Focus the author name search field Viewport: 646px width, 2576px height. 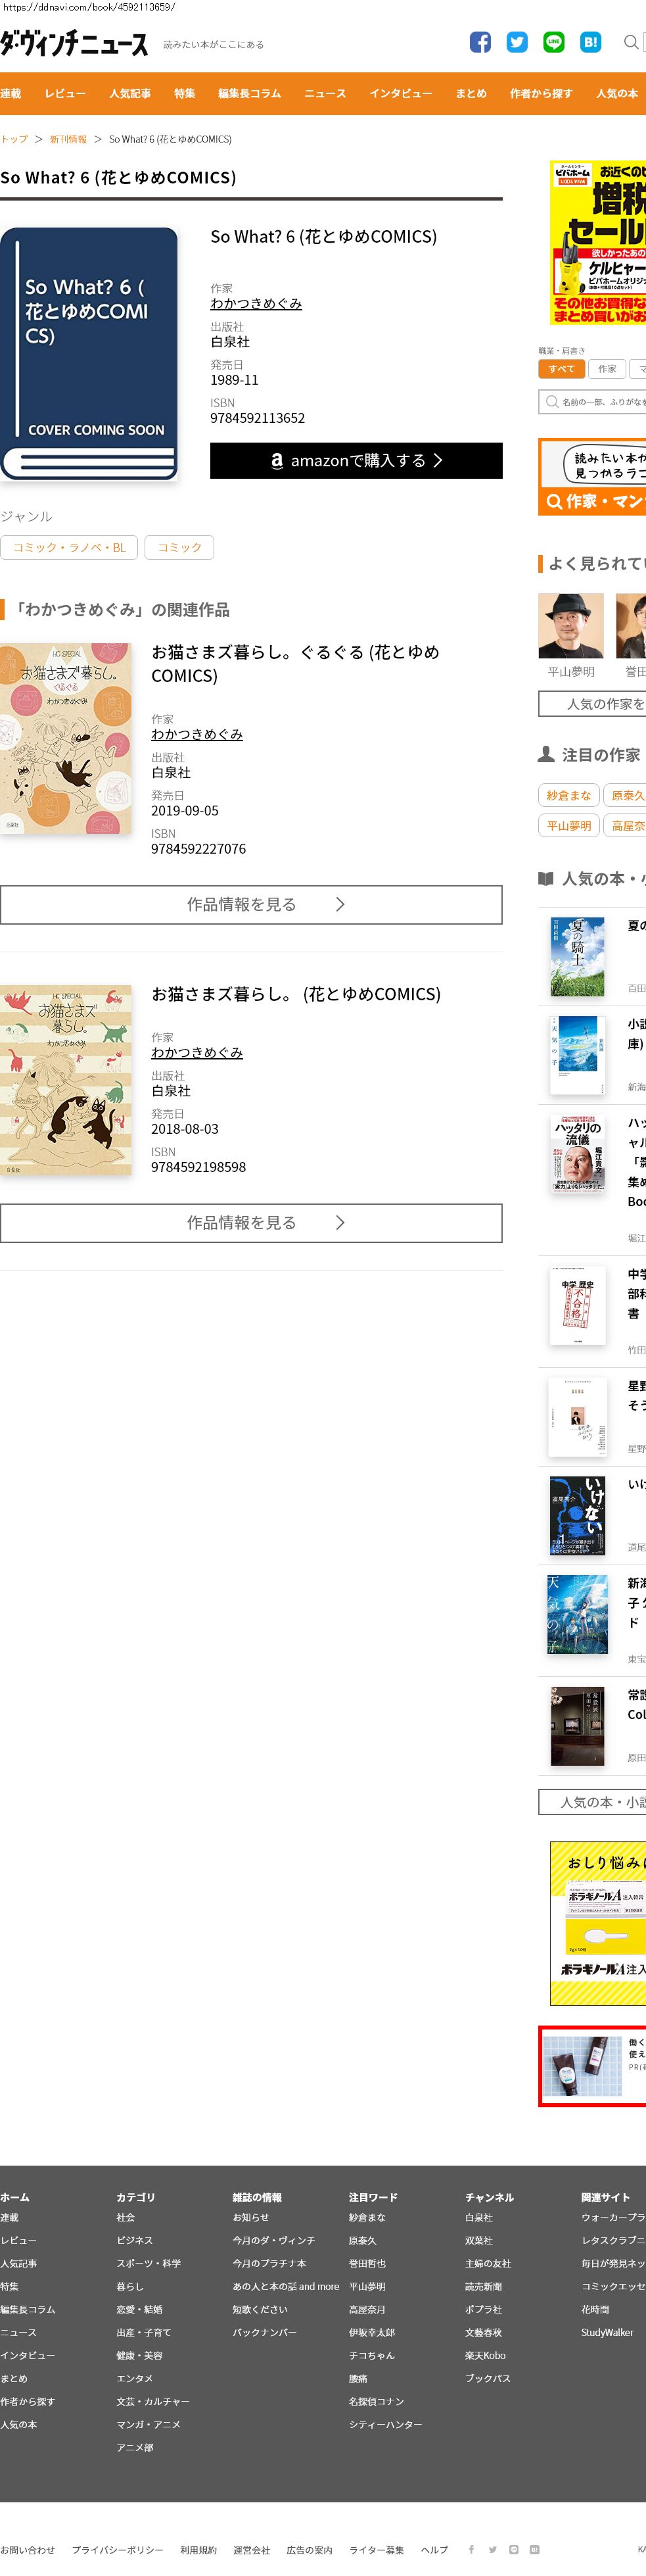coord(593,402)
